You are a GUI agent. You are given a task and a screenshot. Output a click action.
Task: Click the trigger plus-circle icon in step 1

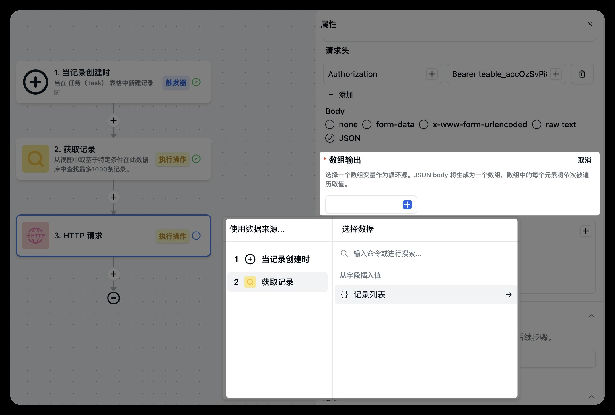[x=36, y=82]
